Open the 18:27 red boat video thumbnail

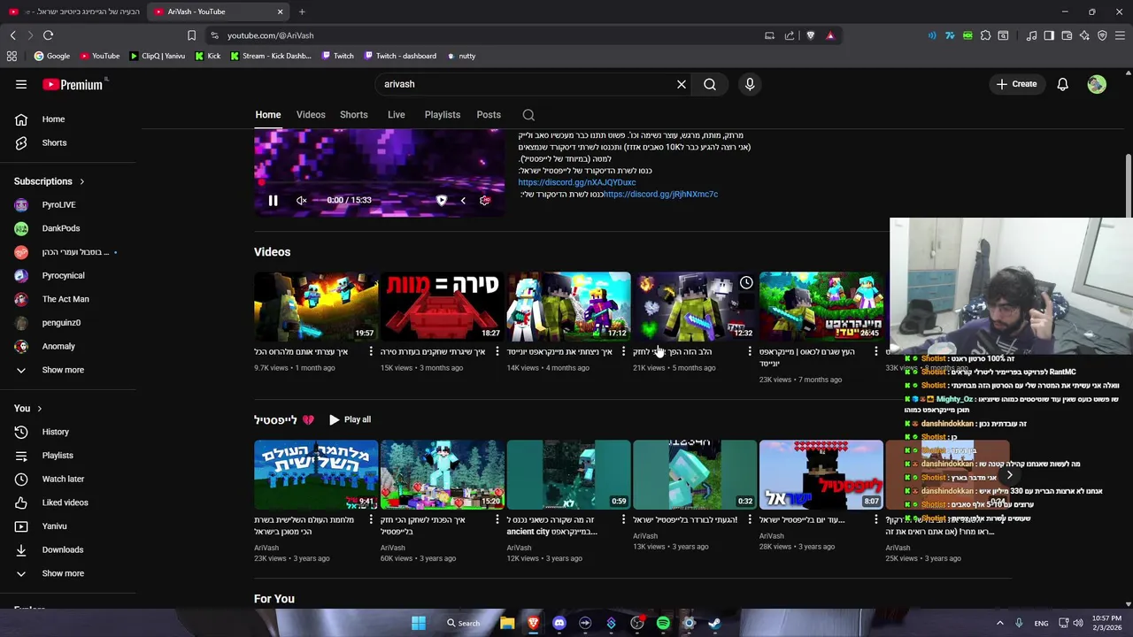[443, 306]
